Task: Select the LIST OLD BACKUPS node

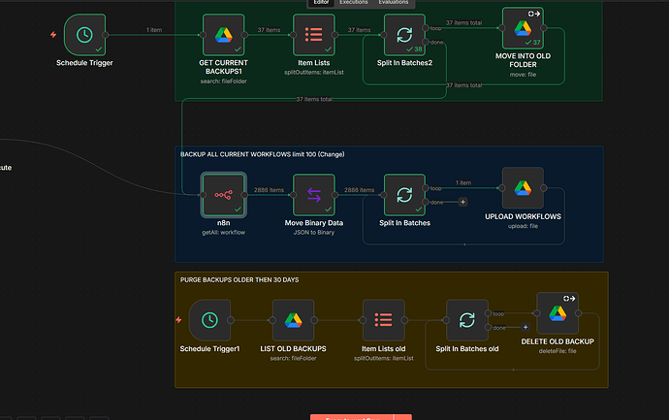Action: coord(293,319)
